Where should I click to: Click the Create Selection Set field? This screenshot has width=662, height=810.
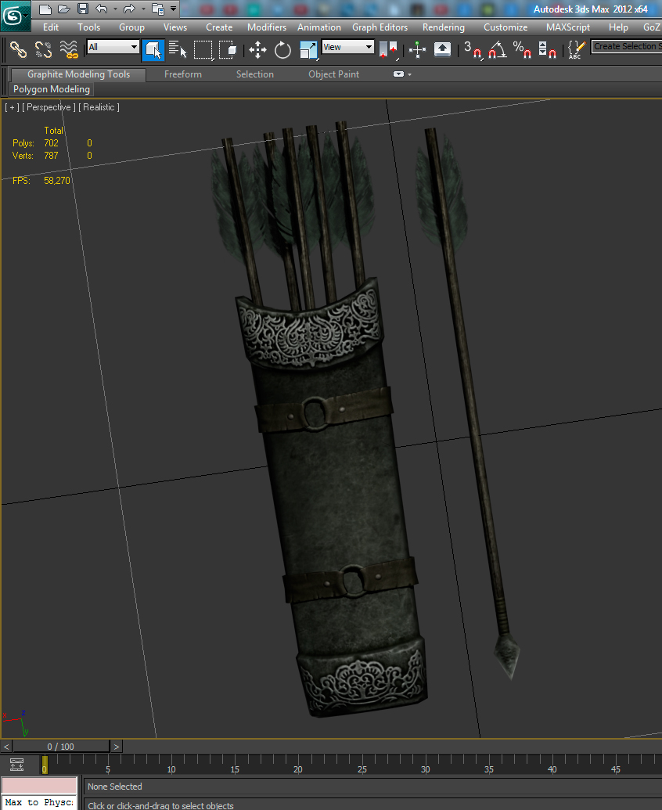point(626,46)
